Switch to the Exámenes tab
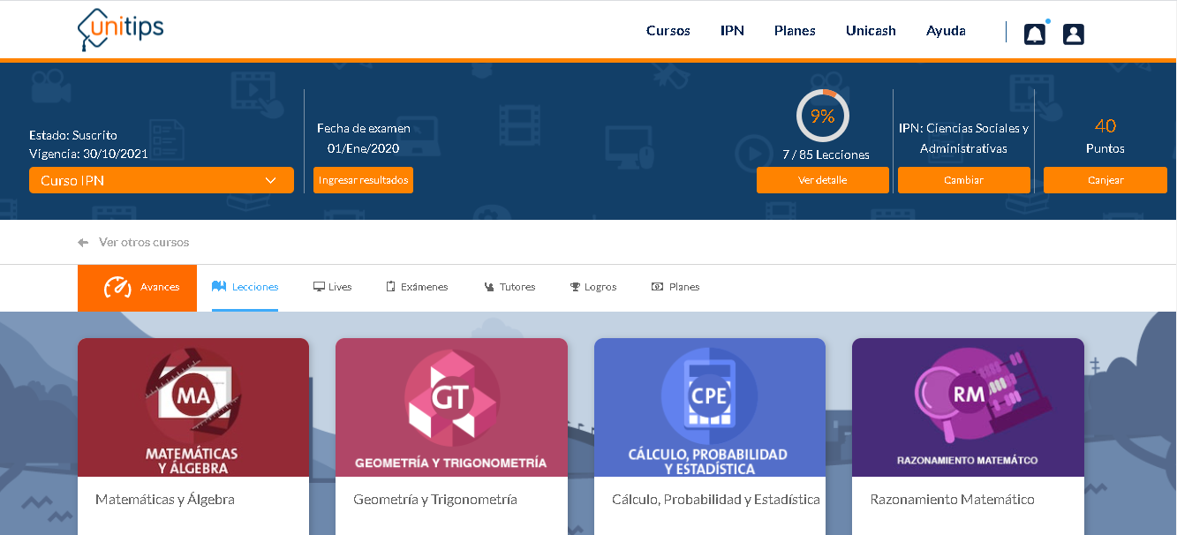This screenshot has width=1177, height=535. [417, 288]
